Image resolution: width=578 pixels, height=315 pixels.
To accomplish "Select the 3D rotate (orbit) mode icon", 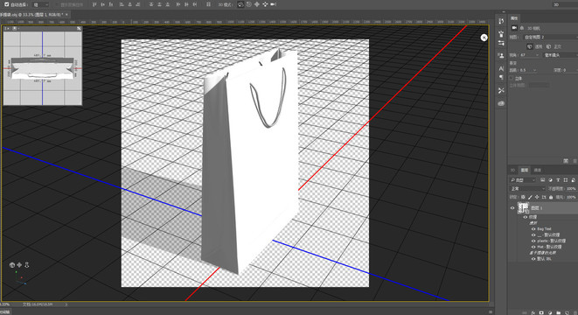I will [240, 4].
